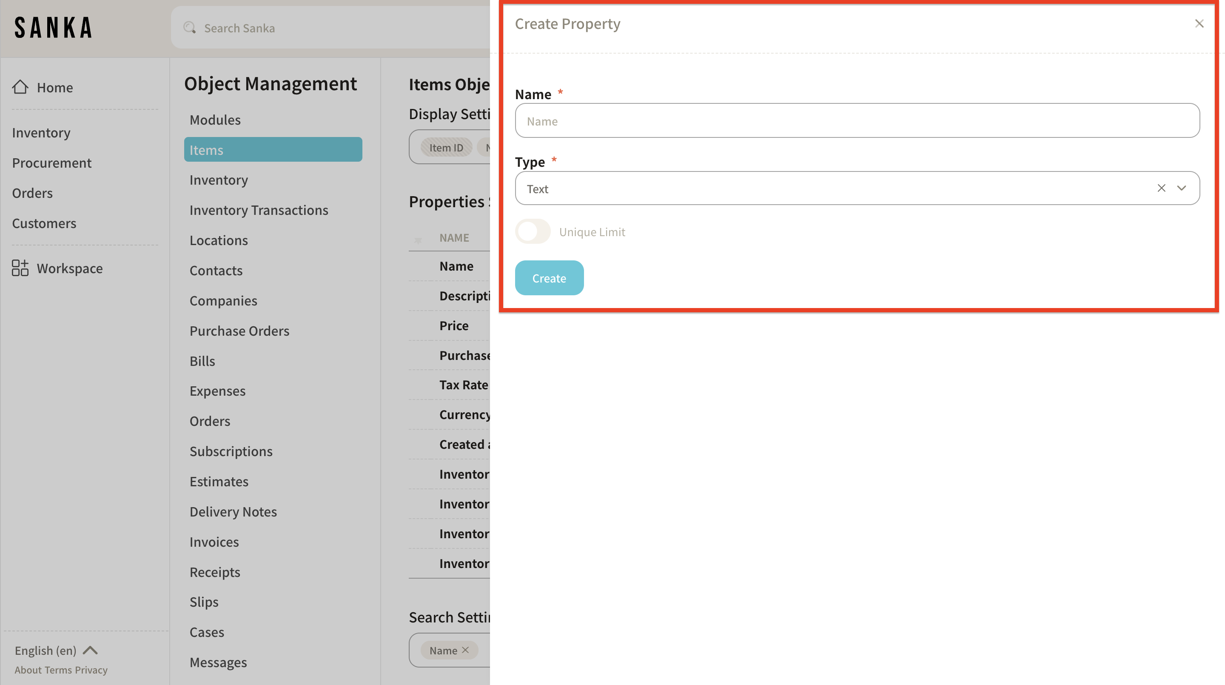Open Customers in left sidebar
Viewport: 1225px width, 685px height.
click(44, 223)
